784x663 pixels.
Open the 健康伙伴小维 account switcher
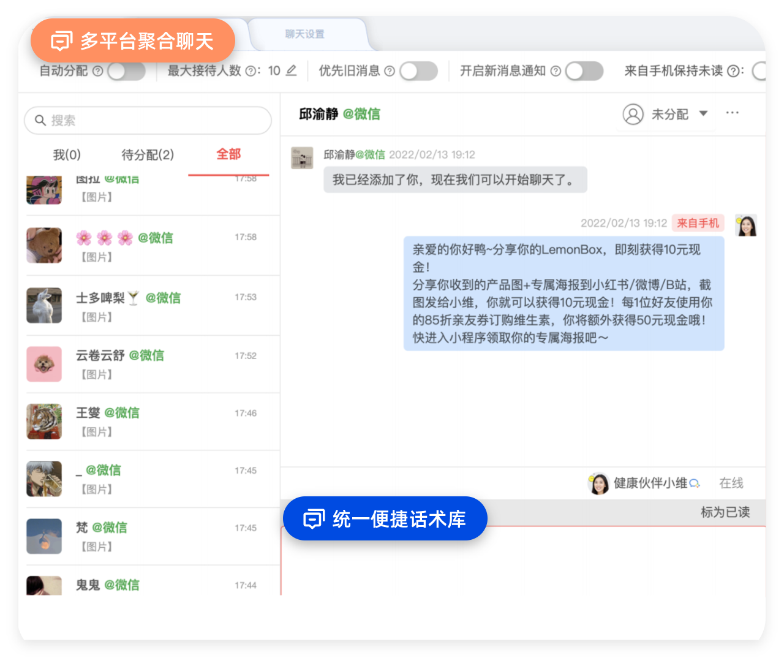(643, 483)
